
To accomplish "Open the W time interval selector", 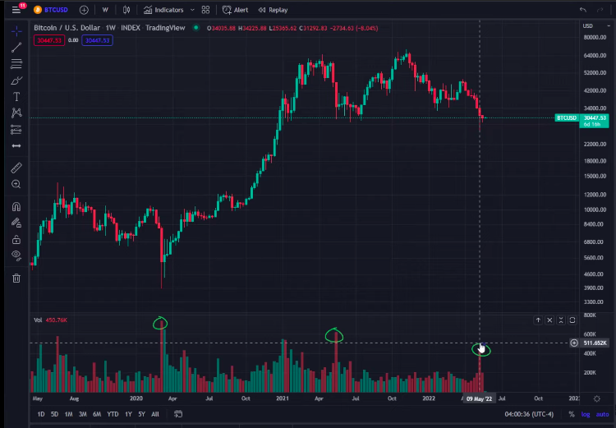I will coord(105,10).
